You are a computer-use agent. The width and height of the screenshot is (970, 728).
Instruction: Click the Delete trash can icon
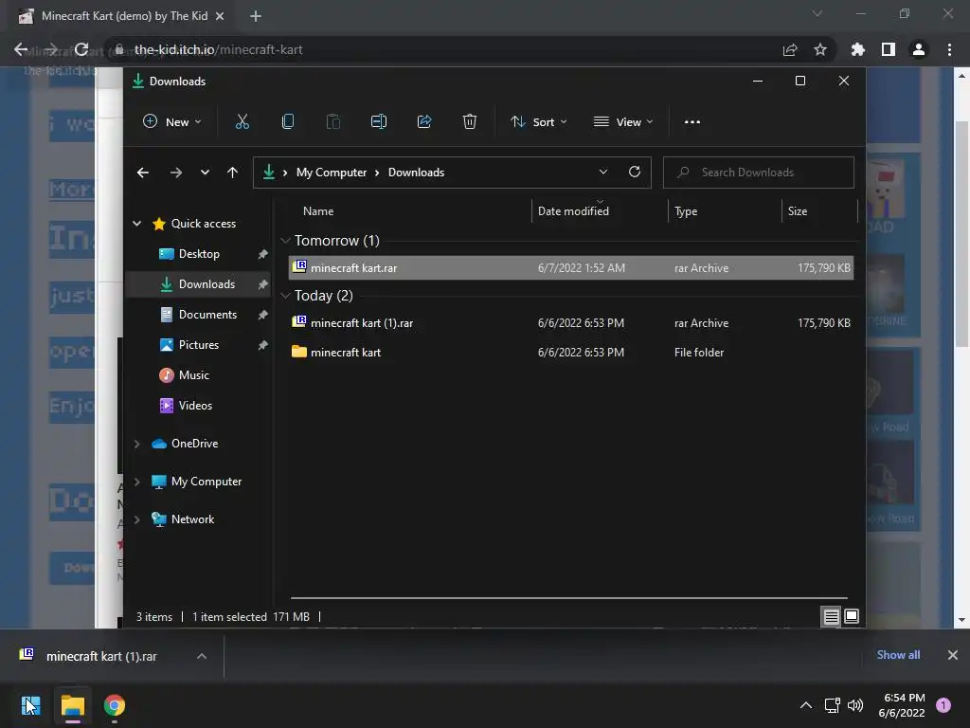point(470,122)
